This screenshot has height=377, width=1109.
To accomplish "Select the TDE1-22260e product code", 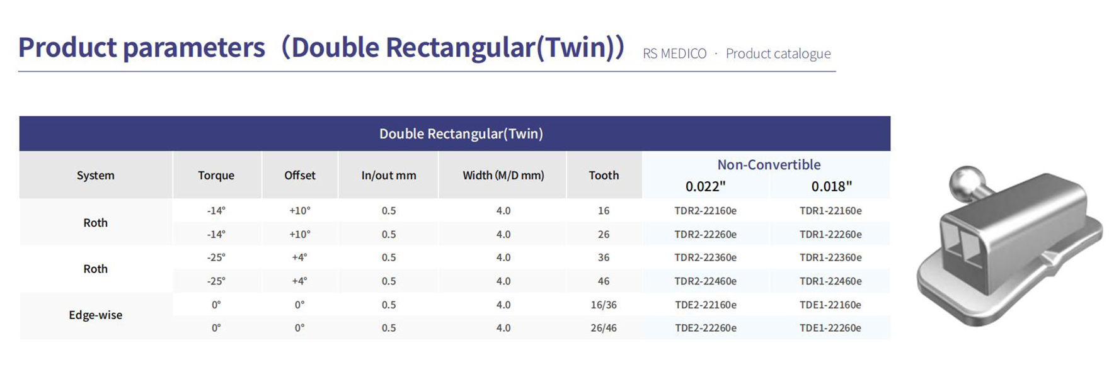I will [x=830, y=328].
